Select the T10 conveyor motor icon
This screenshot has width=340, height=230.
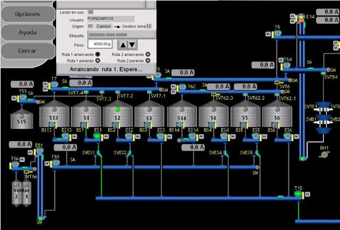click(x=298, y=194)
